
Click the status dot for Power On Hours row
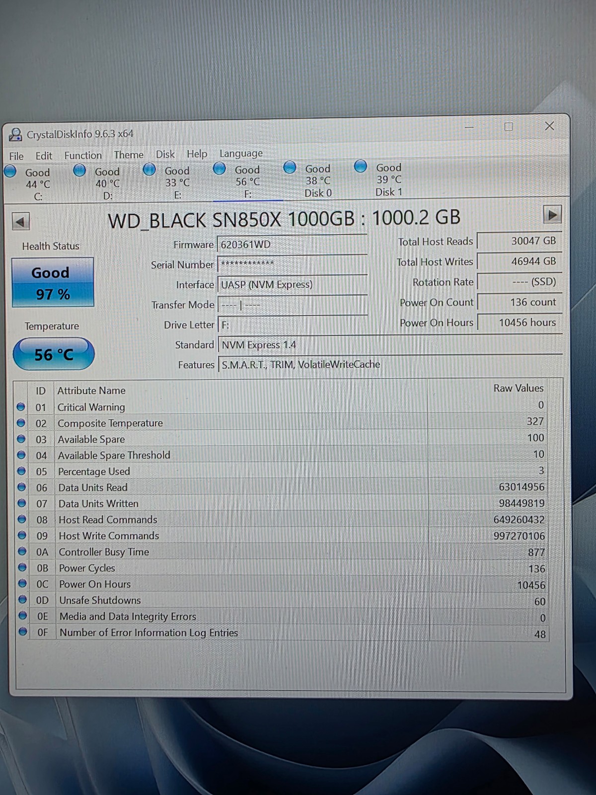(22, 583)
